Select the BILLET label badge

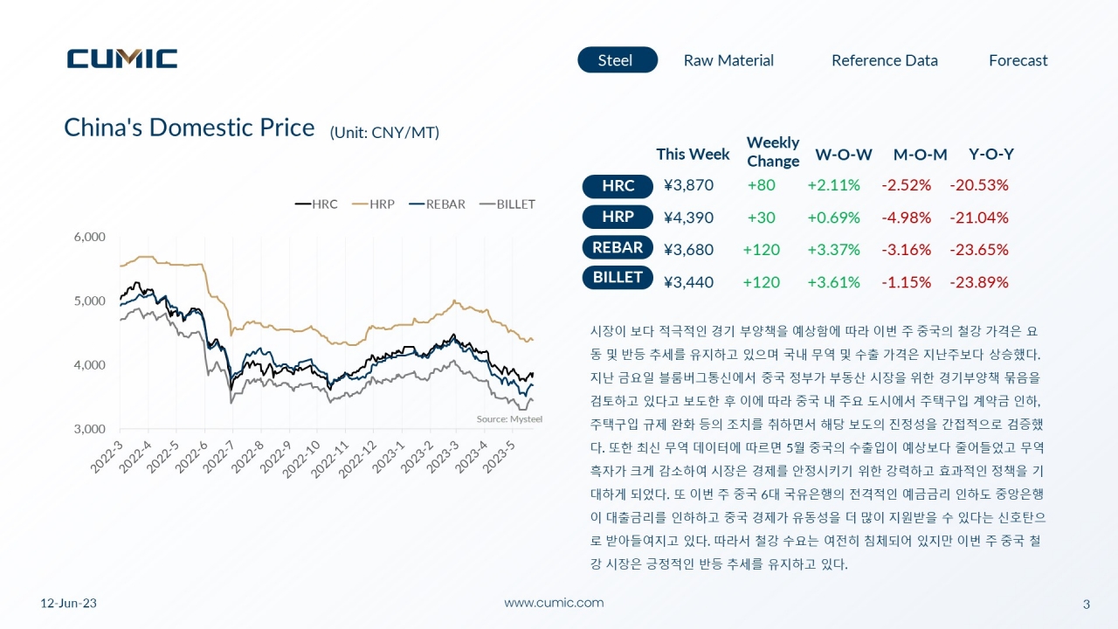pyautogui.click(x=618, y=278)
